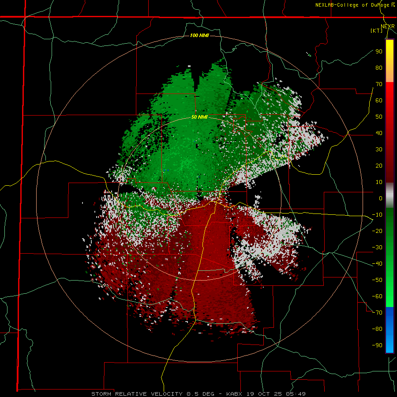The height and width of the screenshot is (397, 397).
Task: Click the 100 NMI range ring label
Action: 199,35
